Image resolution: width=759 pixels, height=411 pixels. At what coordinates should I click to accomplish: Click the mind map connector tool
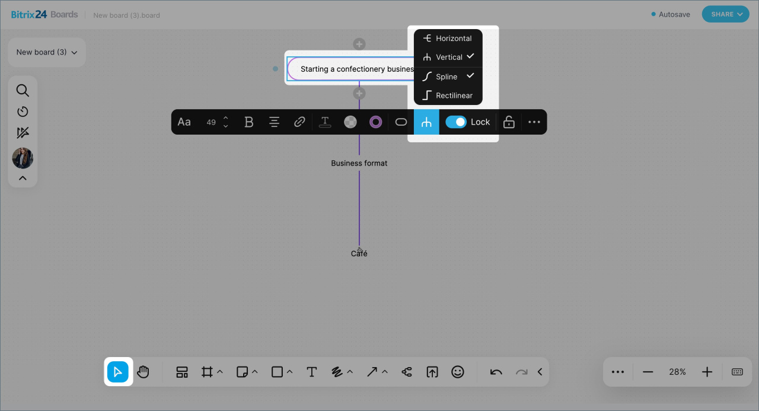click(407, 372)
